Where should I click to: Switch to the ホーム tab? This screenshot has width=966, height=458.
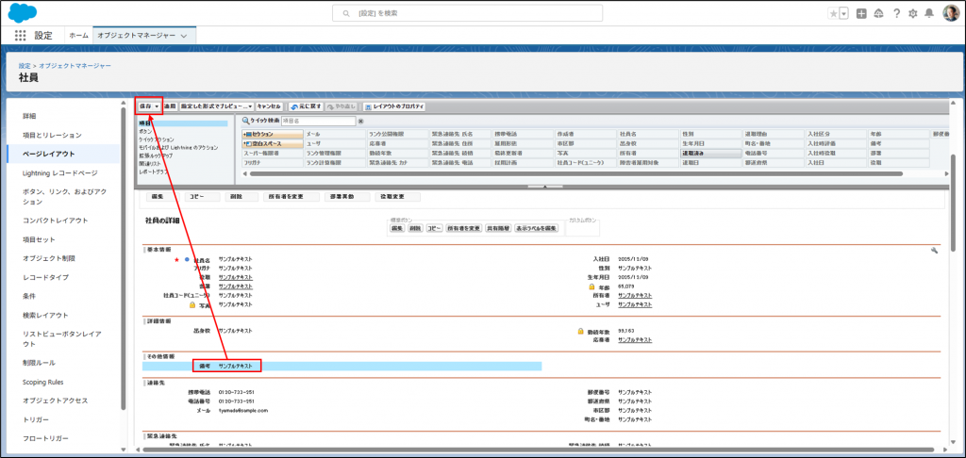[79, 35]
